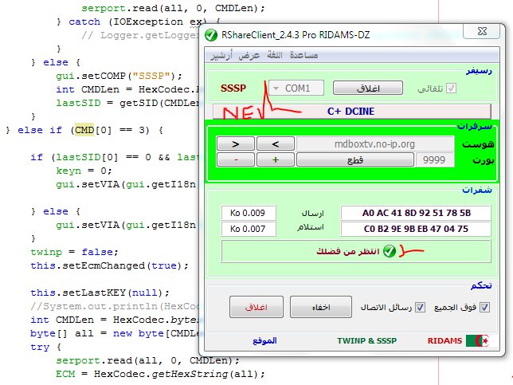Click the ارسال sent label
Image resolution: width=513 pixels, height=385 pixels.
[312, 214]
